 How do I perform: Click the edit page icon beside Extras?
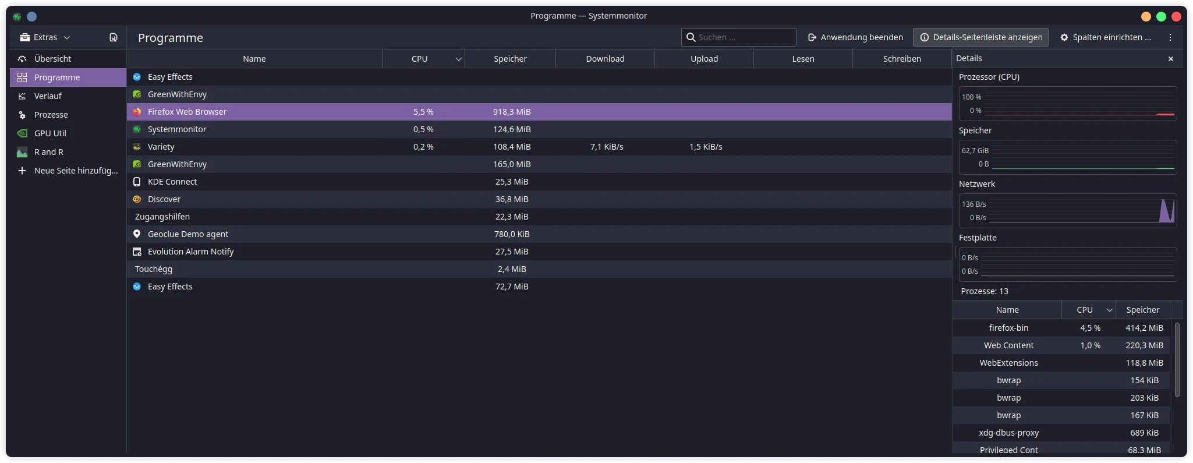pos(114,37)
